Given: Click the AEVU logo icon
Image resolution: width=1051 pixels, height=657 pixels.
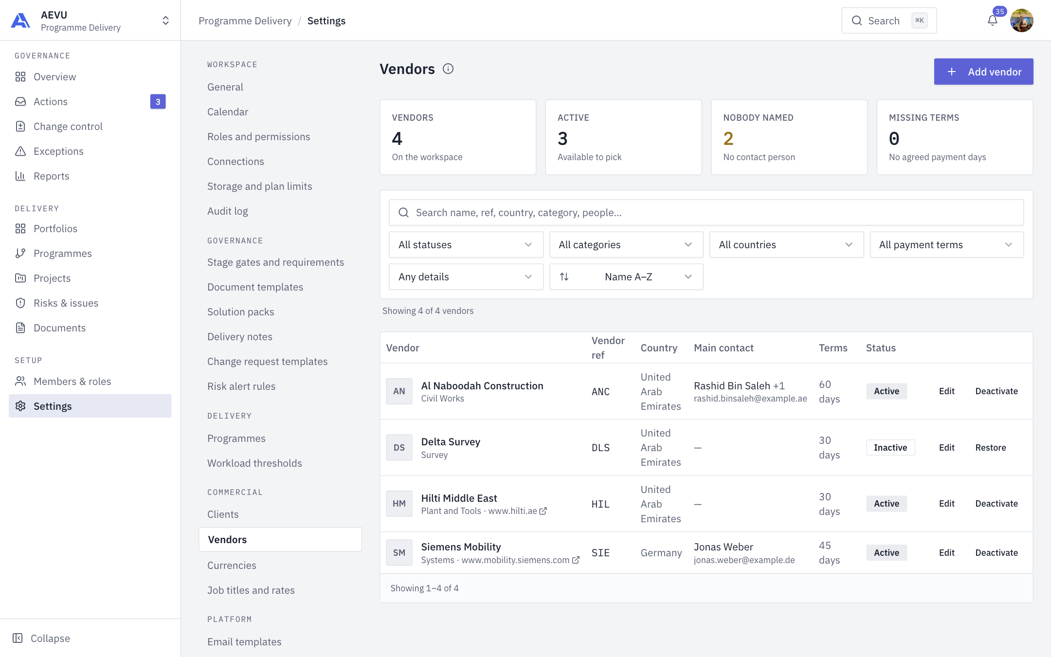Looking at the screenshot, I should click(20, 20).
